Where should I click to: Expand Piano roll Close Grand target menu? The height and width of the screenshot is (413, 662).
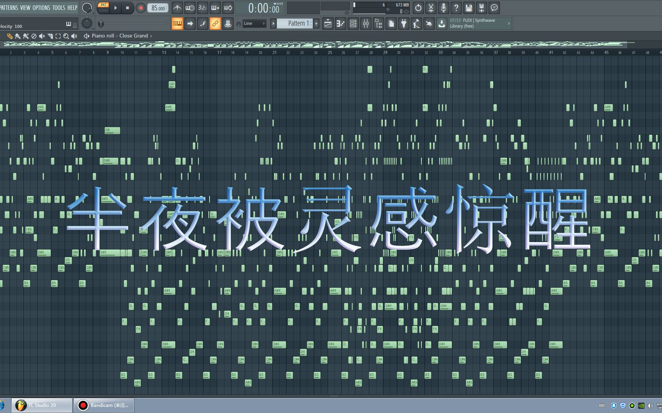click(x=151, y=36)
